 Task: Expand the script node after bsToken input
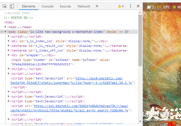[x=9, y=69]
